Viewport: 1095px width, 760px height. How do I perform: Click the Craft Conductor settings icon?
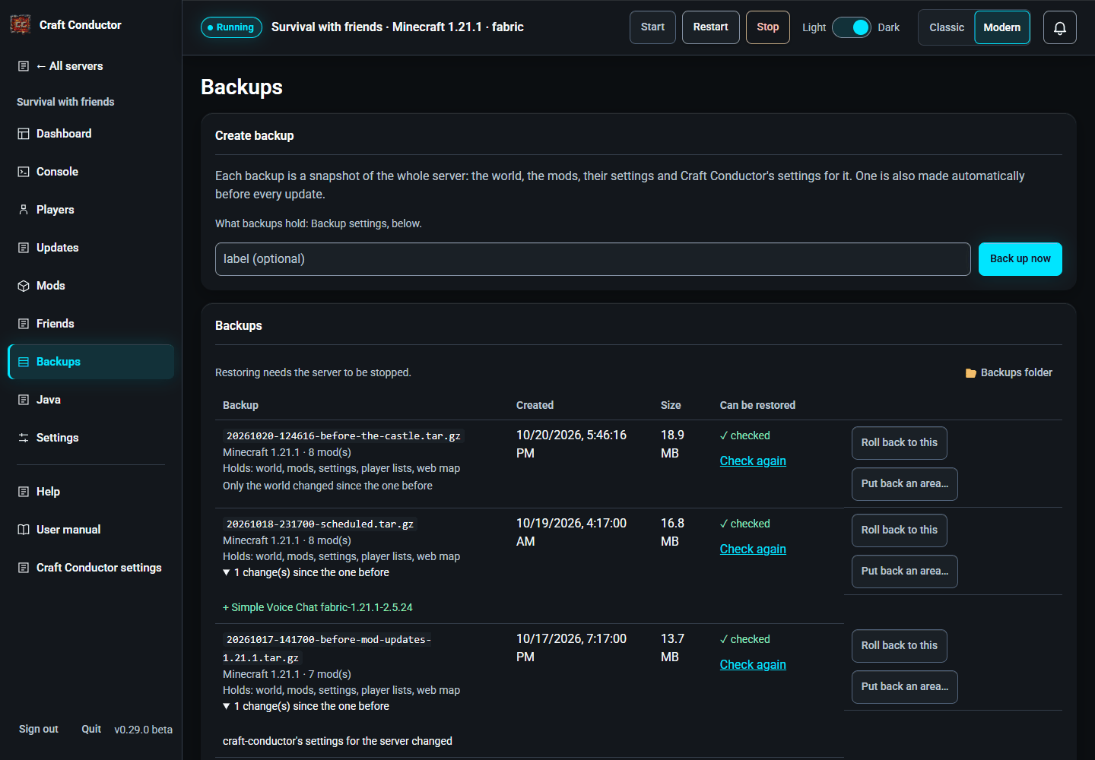(24, 568)
